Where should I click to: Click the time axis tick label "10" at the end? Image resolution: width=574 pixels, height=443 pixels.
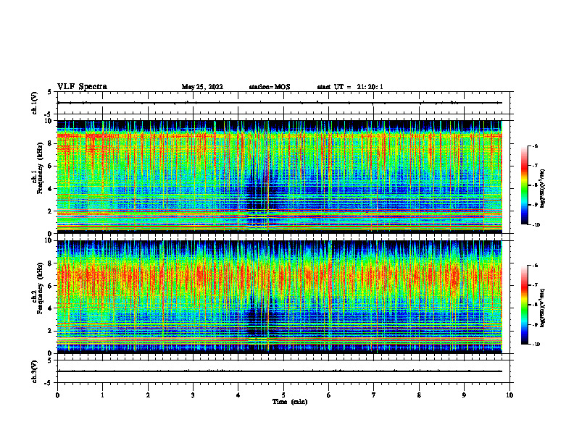[509, 395]
